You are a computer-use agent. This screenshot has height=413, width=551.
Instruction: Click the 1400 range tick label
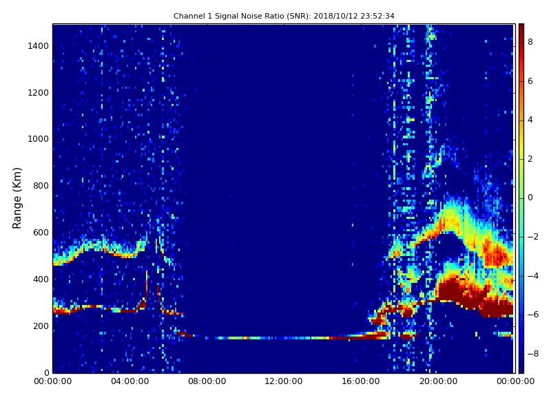pyautogui.click(x=39, y=46)
